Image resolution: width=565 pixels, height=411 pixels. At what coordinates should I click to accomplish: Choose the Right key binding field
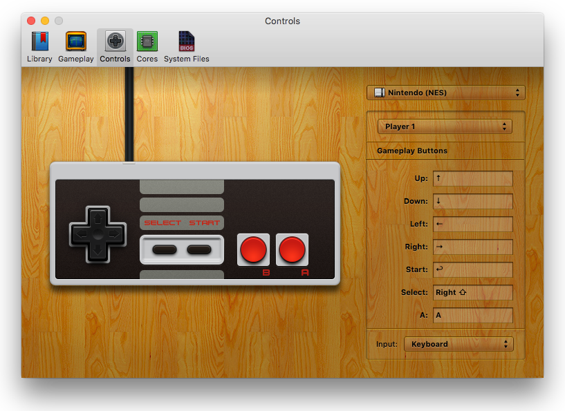pos(473,247)
